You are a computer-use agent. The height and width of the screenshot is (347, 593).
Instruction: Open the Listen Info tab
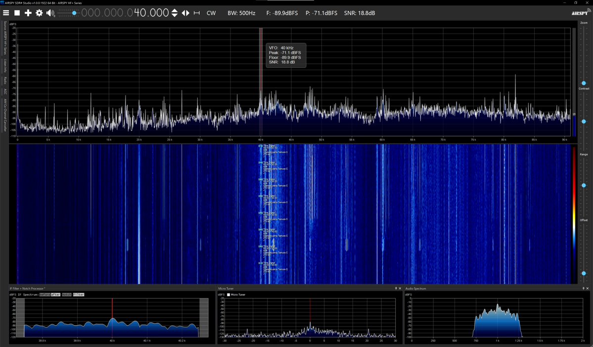click(x=4, y=63)
